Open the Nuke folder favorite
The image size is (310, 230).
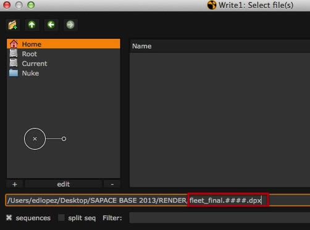tap(64, 73)
